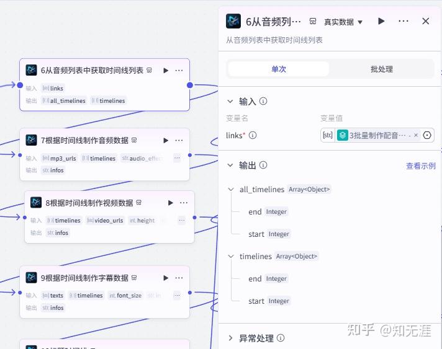
Task: Run node 8根据时间线制作视频数据
Action: click(x=171, y=203)
